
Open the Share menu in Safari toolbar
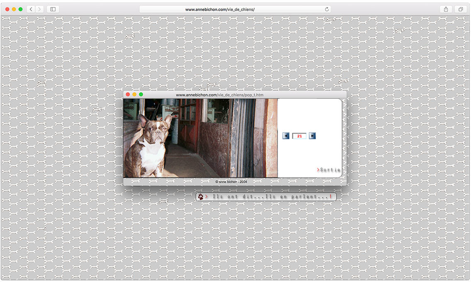tap(446, 9)
